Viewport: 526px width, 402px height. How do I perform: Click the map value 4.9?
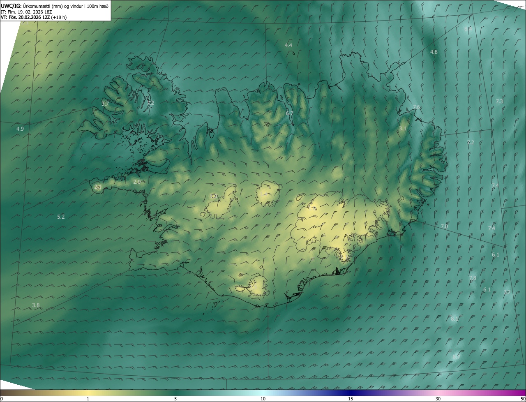click(20, 129)
